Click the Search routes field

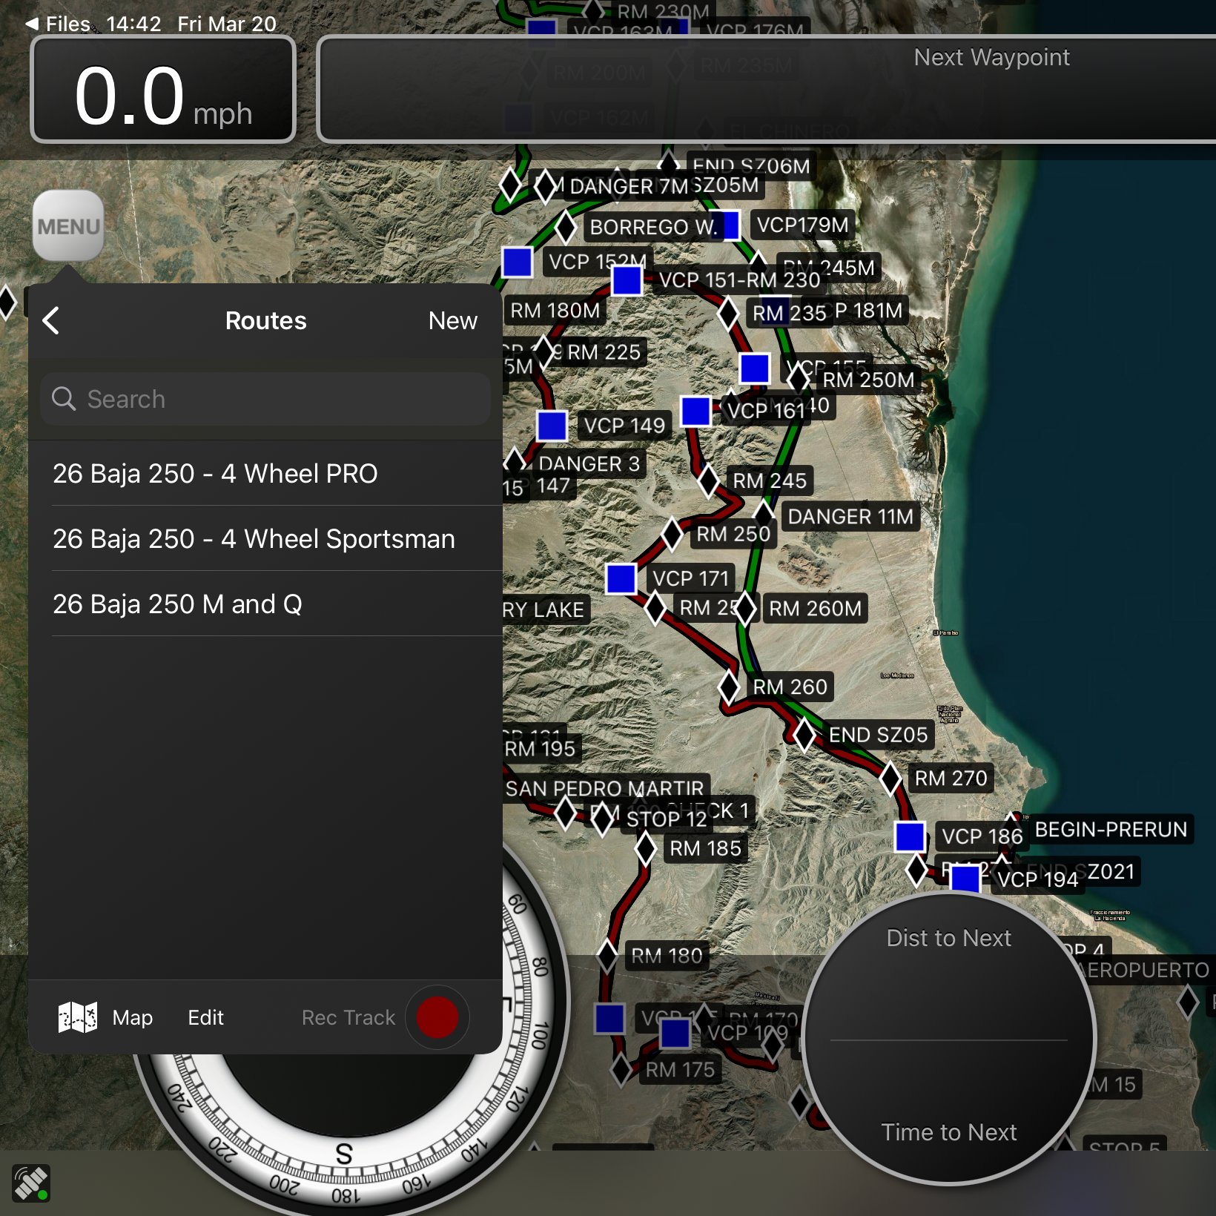[x=265, y=399]
